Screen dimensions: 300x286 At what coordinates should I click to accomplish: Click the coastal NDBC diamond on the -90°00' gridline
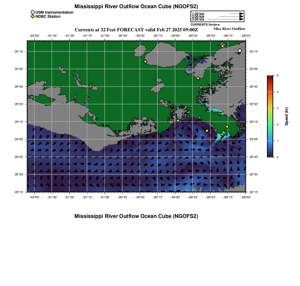(x=178, y=120)
